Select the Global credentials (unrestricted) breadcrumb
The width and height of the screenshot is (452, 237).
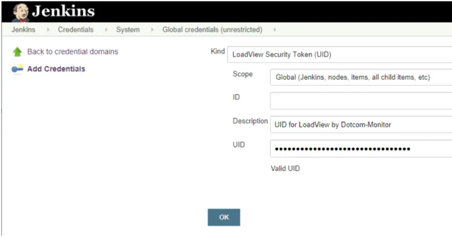(212, 29)
